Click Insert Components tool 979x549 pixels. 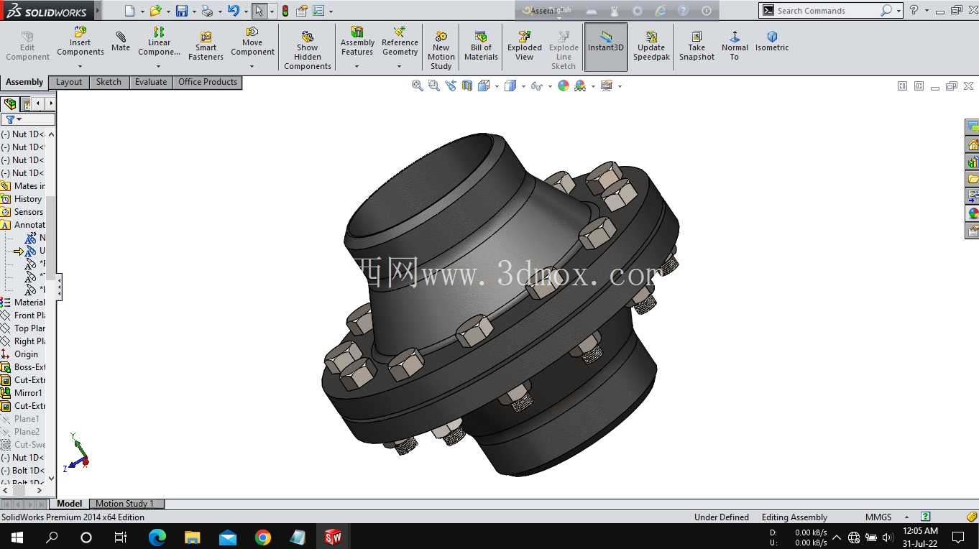pos(81,42)
